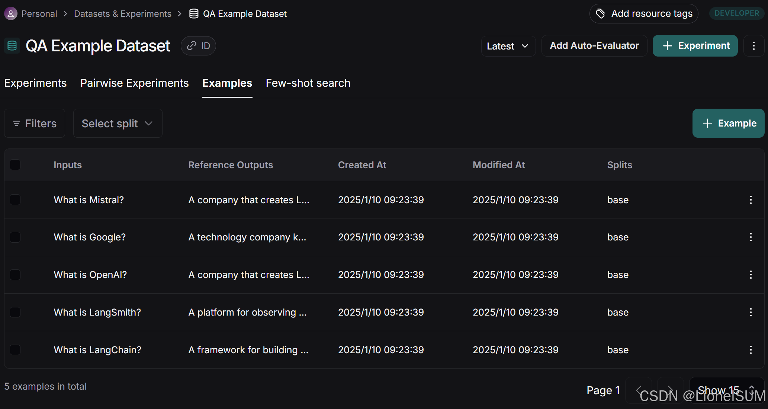
Task: Open row actions menu for What is LangChain?
Action: (x=751, y=350)
